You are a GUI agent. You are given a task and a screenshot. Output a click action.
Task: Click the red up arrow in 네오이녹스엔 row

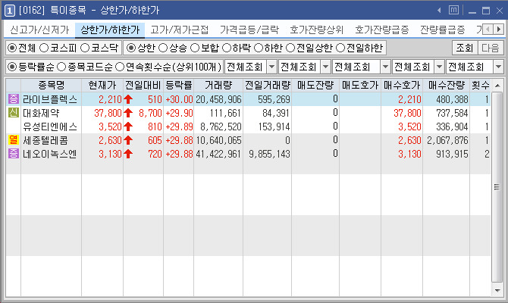pos(128,154)
